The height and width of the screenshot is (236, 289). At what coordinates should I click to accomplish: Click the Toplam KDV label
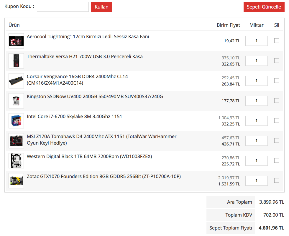(x=239, y=215)
